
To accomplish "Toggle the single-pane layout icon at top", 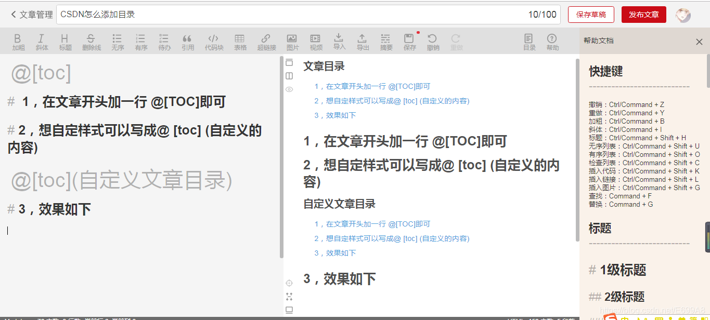I will 289,62.
